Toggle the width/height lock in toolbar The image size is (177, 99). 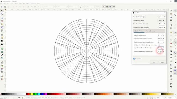click(81, 7)
